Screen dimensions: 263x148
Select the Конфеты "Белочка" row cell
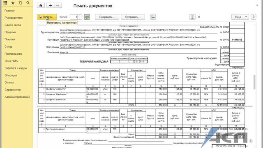tap(65, 101)
